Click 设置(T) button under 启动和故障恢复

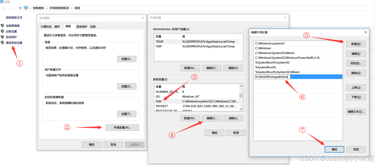pyautogui.click(x=127, y=114)
